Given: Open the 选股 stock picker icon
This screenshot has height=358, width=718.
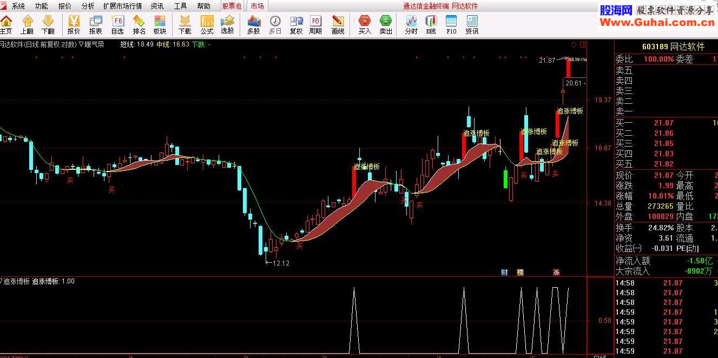Looking at the screenshot, I should pyautogui.click(x=228, y=25).
